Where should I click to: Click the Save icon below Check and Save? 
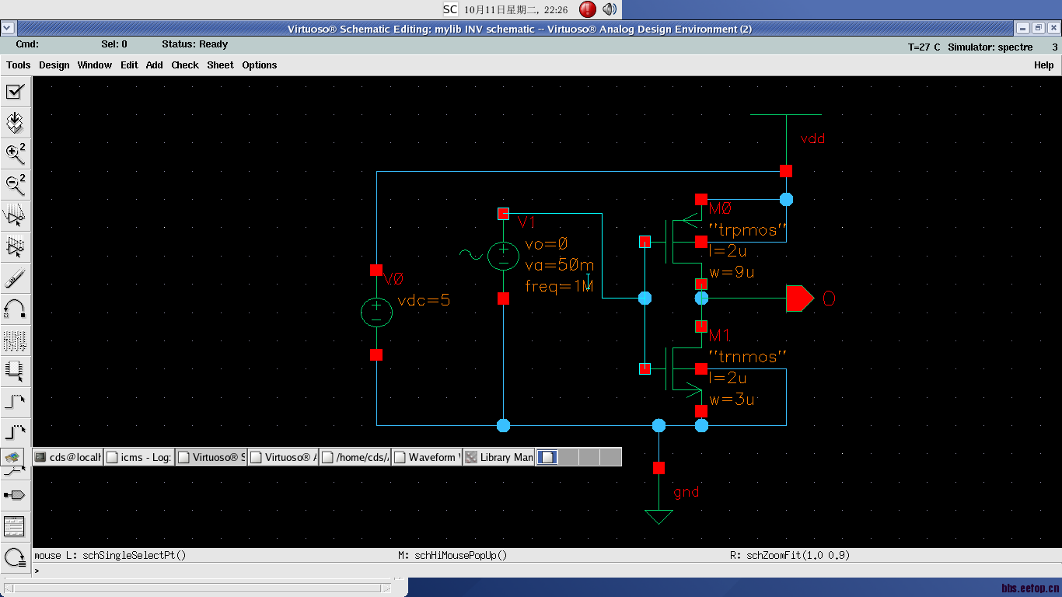pos(15,123)
